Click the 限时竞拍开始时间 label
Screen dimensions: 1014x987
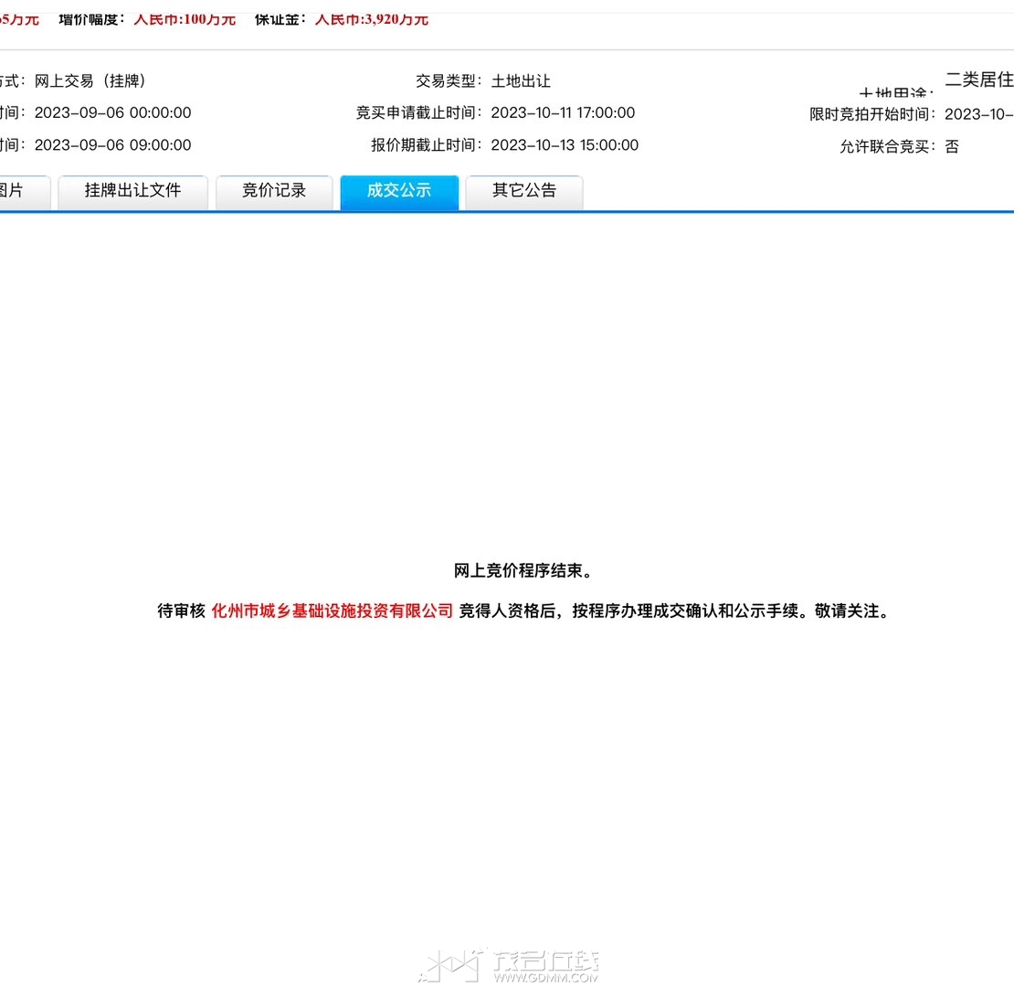click(x=871, y=114)
